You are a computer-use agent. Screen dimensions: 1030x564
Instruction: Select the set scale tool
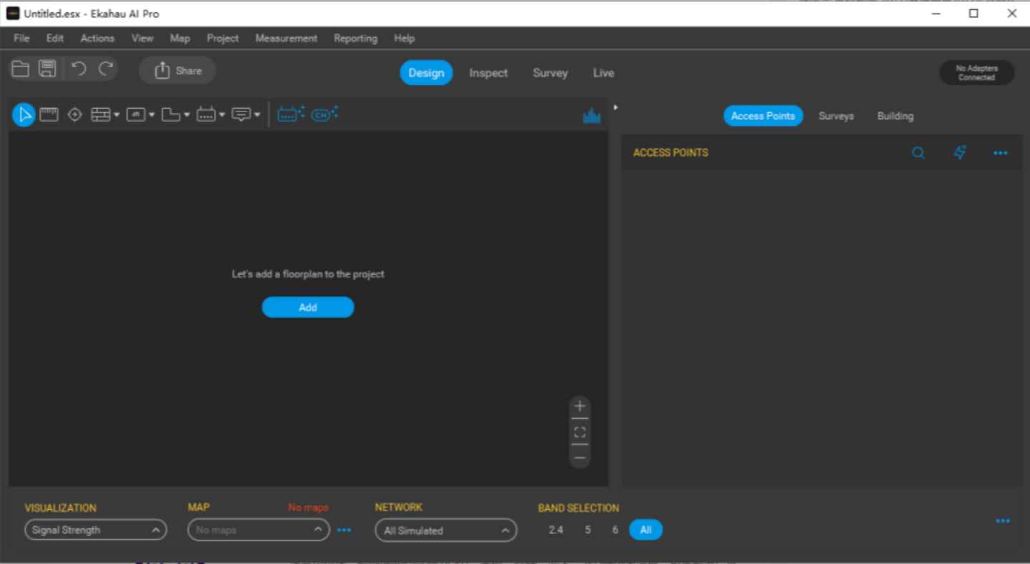tap(74, 114)
